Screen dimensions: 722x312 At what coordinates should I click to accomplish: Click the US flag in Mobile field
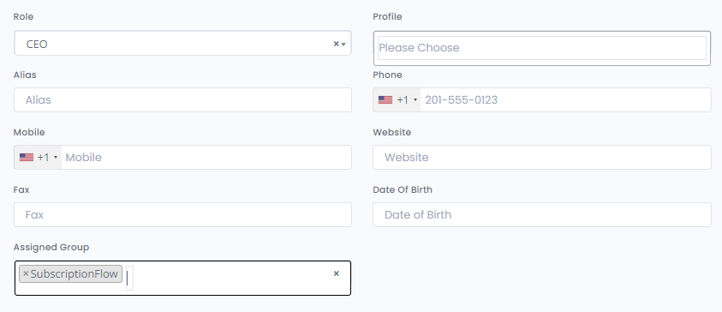[x=27, y=157]
